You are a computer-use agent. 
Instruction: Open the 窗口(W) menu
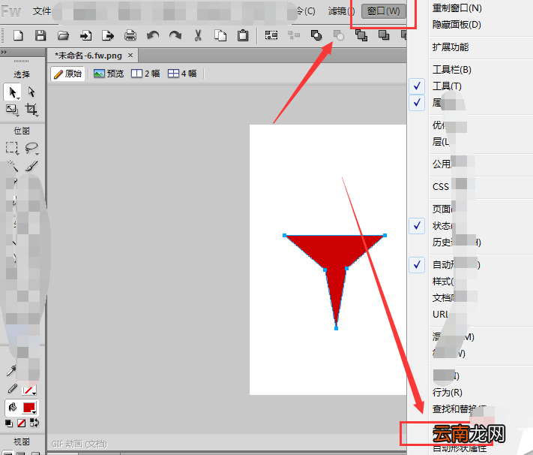[x=383, y=11]
